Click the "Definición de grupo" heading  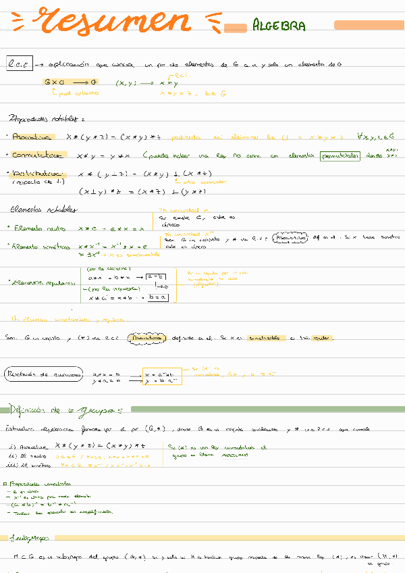coord(63,409)
